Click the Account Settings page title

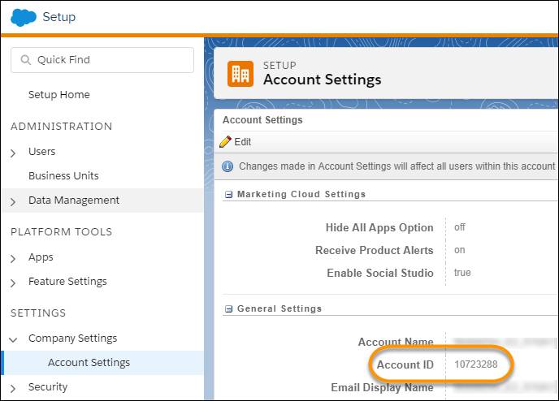pos(323,80)
